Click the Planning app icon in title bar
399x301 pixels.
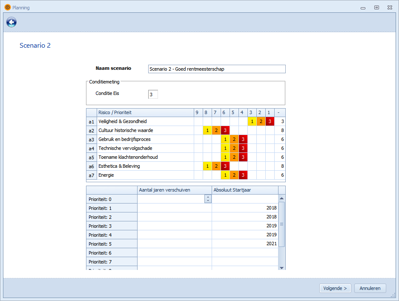(x=7, y=7)
